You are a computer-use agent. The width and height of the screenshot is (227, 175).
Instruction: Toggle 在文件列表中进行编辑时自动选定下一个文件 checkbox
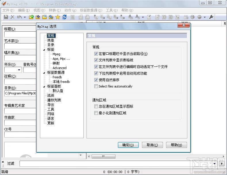pyautogui.click(x=96, y=67)
